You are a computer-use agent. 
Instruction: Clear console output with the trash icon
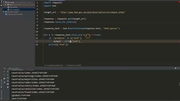(8, 87)
